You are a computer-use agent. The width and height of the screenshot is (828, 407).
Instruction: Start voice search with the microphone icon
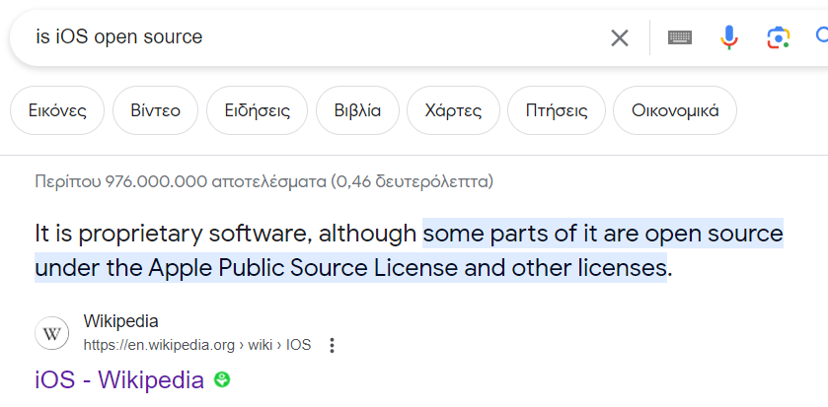coord(729,37)
